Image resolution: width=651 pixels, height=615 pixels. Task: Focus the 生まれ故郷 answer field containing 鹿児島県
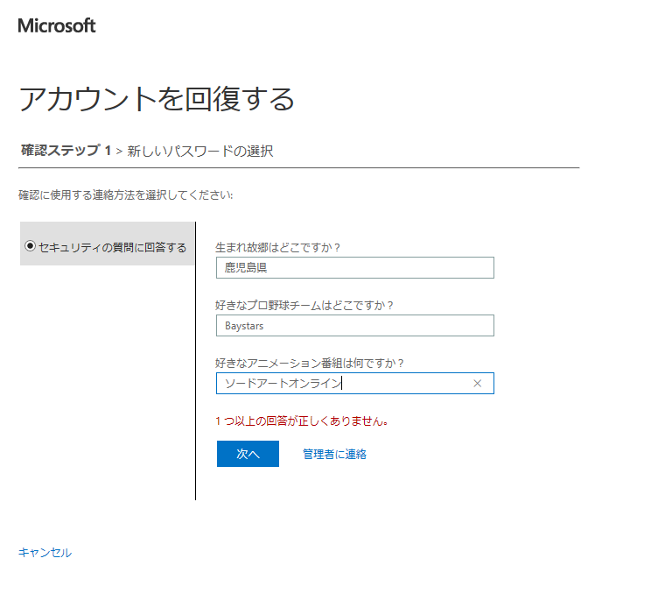coord(355,267)
